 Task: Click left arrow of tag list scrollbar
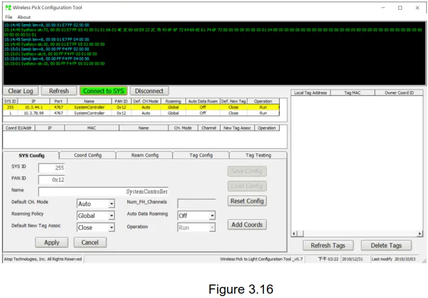pos(294,234)
